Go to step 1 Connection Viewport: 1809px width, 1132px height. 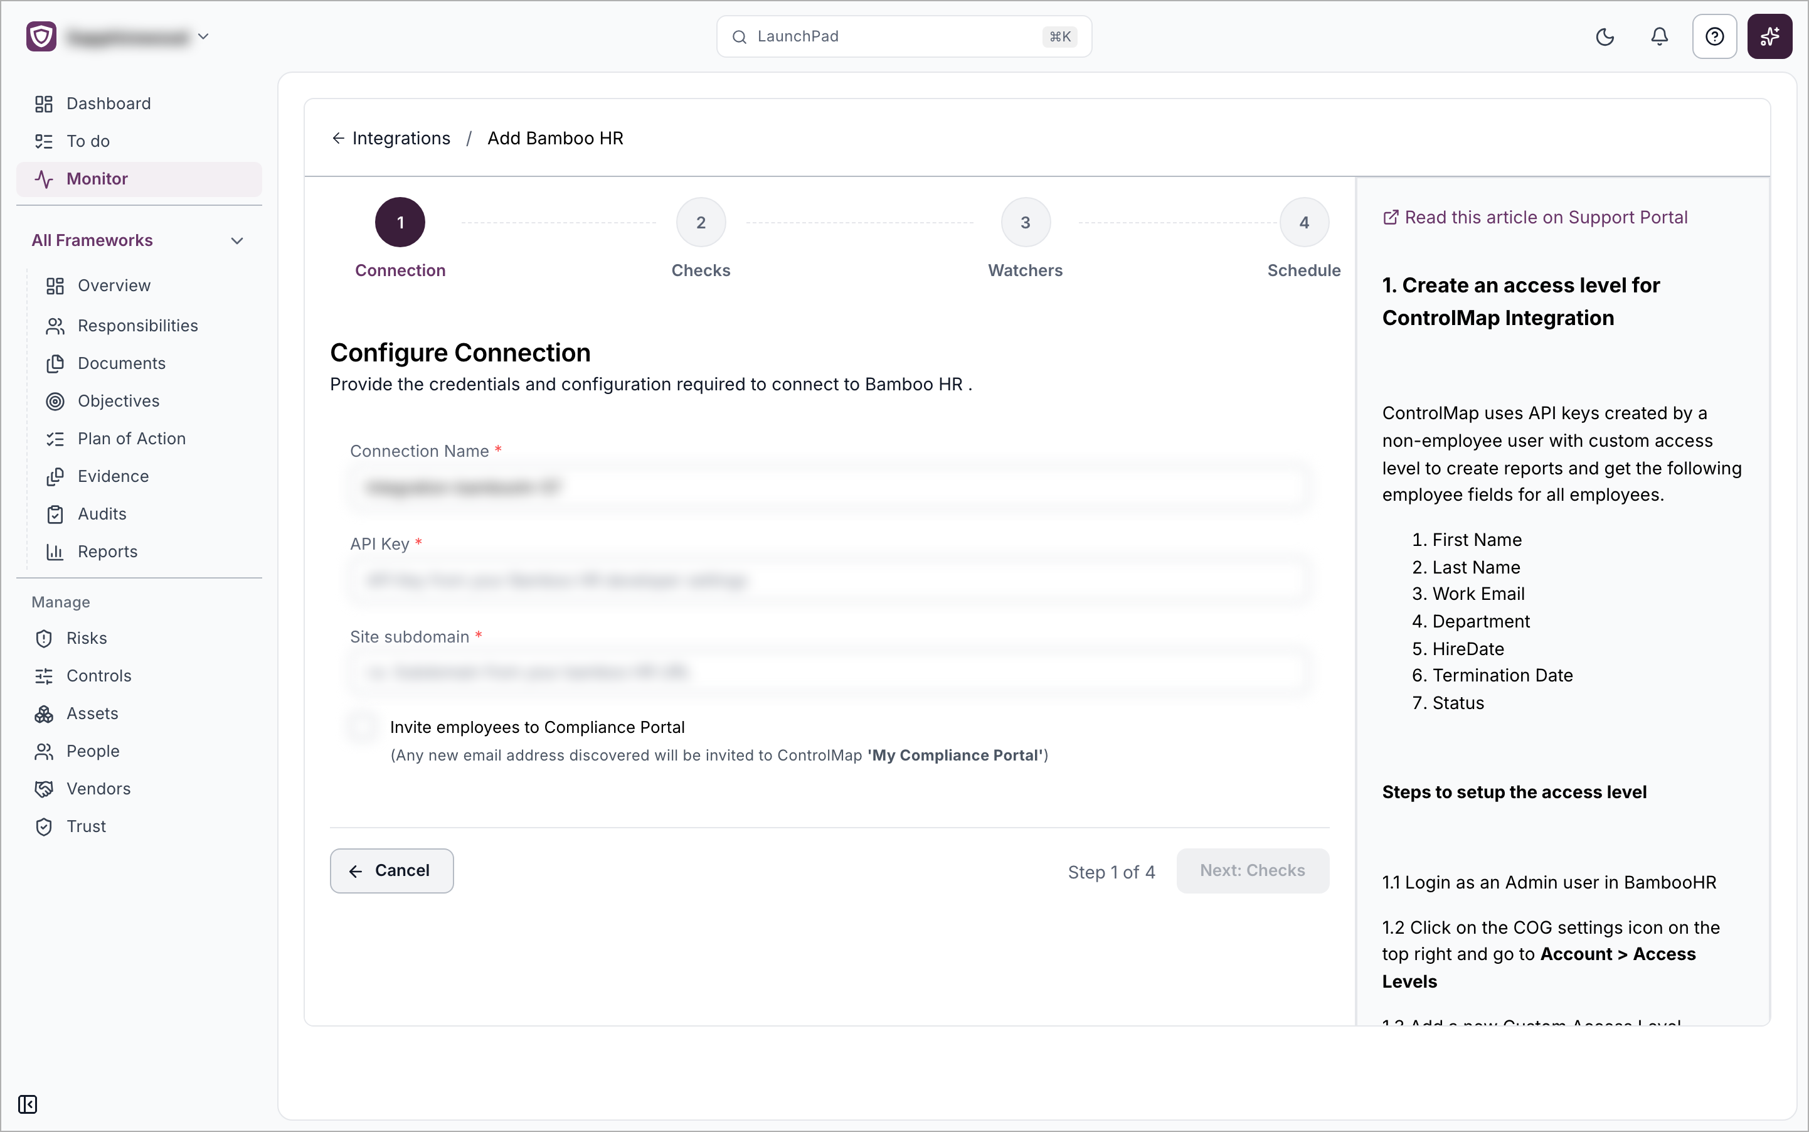[x=400, y=222]
